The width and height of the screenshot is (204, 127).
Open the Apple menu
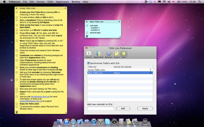coord(4,2)
